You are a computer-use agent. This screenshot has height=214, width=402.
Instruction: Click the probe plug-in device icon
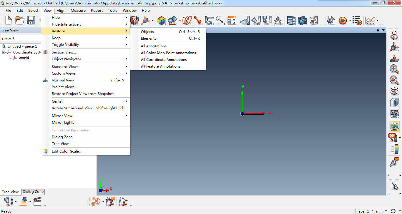[8, 201]
